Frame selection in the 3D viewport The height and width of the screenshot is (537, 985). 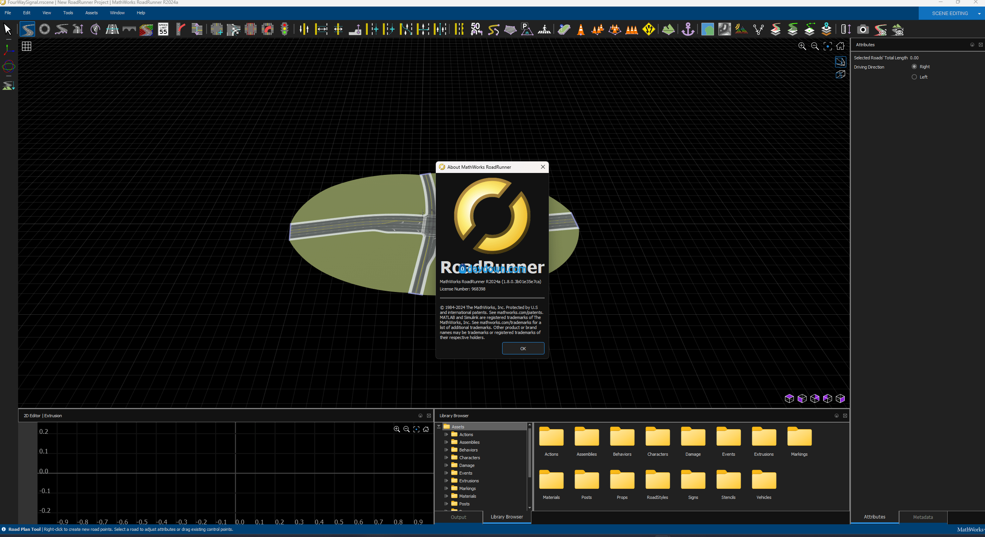click(x=827, y=46)
